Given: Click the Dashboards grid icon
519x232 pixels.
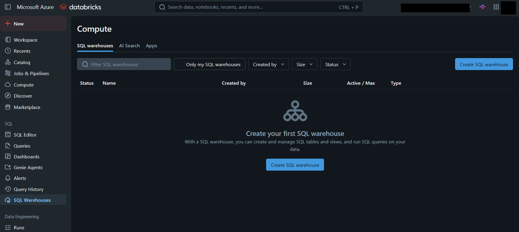Looking at the screenshot, I should click(x=8, y=157).
